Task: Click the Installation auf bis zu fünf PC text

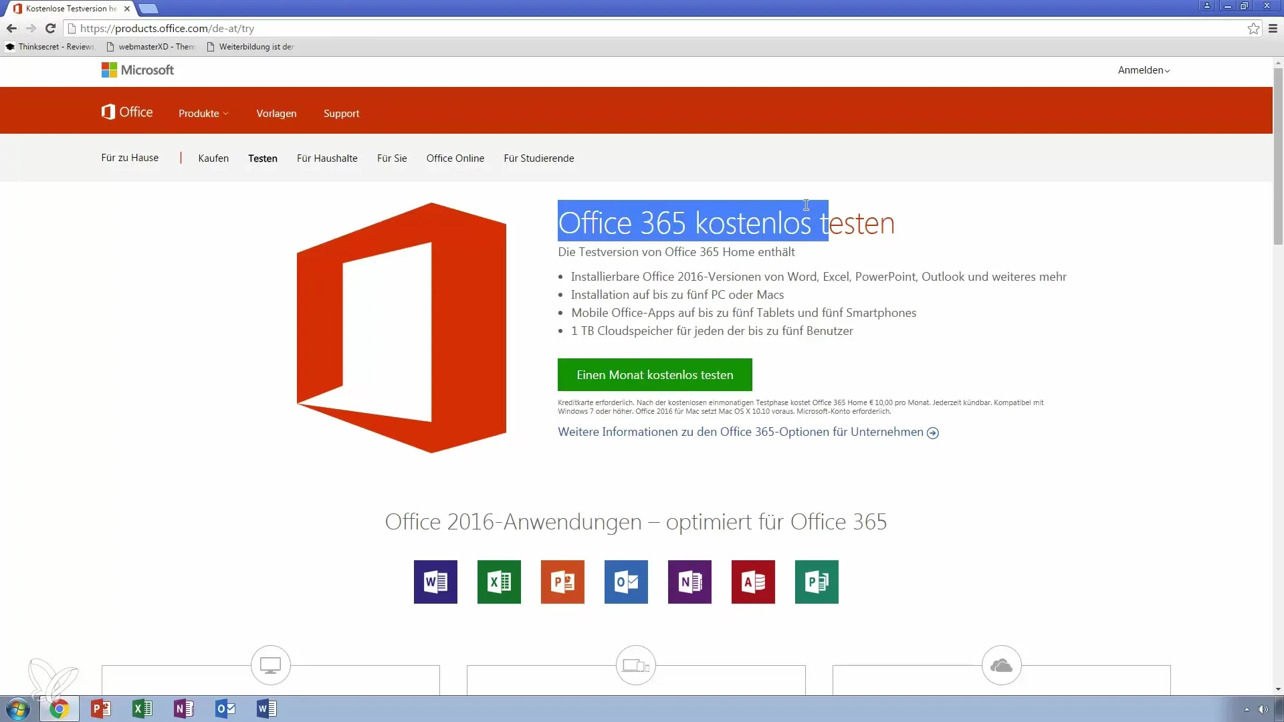Action: tap(677, 295)
